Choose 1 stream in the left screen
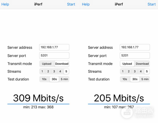 coord(42,71)
